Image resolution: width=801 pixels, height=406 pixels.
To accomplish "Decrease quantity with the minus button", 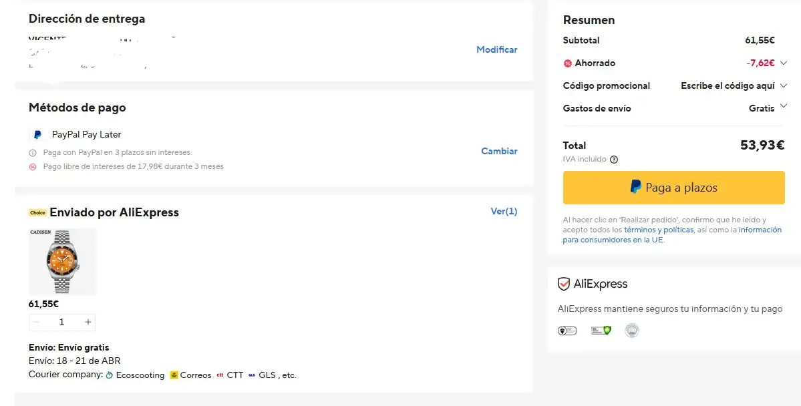I will (37, 322).
